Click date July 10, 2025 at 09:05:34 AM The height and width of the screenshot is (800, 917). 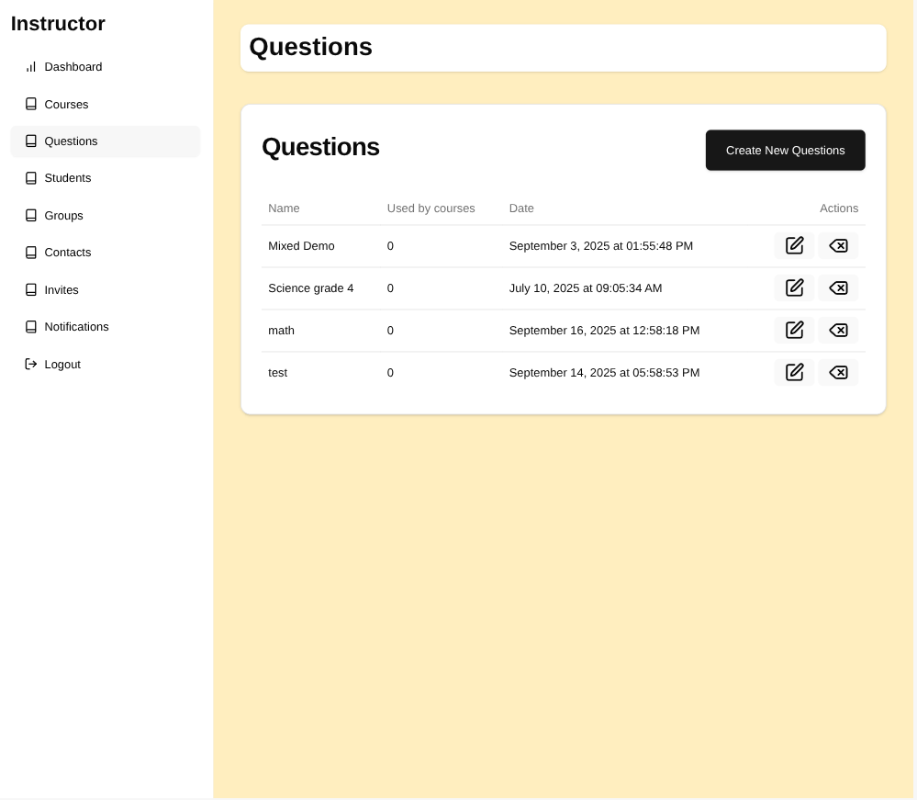(x=587, y=288)
